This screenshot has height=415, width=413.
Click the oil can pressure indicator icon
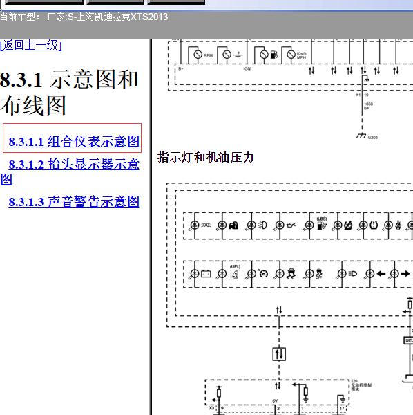pyautogui.click(x=290, y=225)
